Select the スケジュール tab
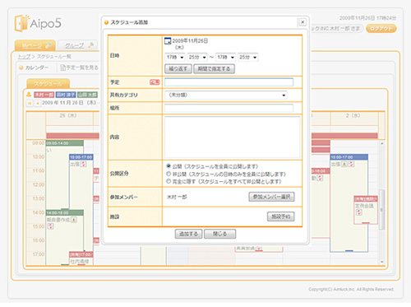This screenshot has height=307, width=411. pos(48,84)
